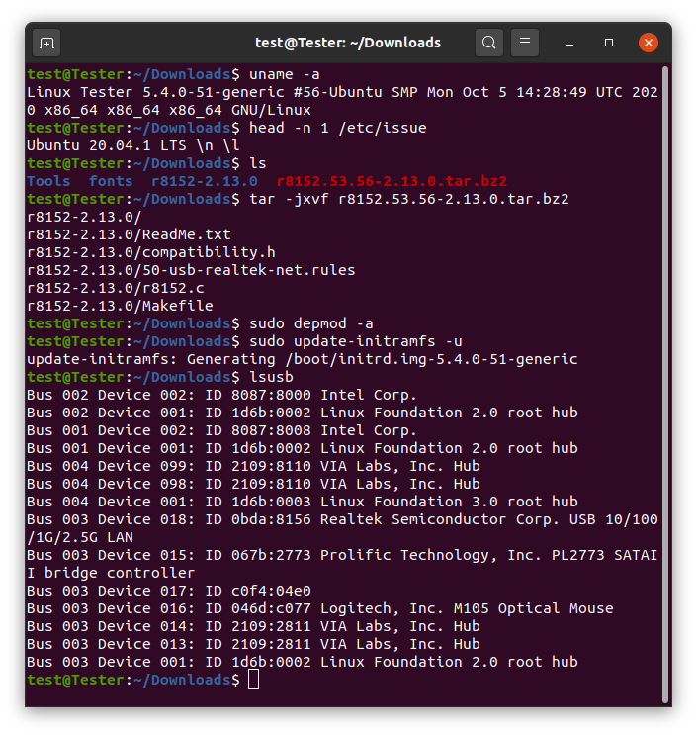Click the cursor at the last prompt
The width and height of the screenshot is (697, 735).
click(253, 680)
